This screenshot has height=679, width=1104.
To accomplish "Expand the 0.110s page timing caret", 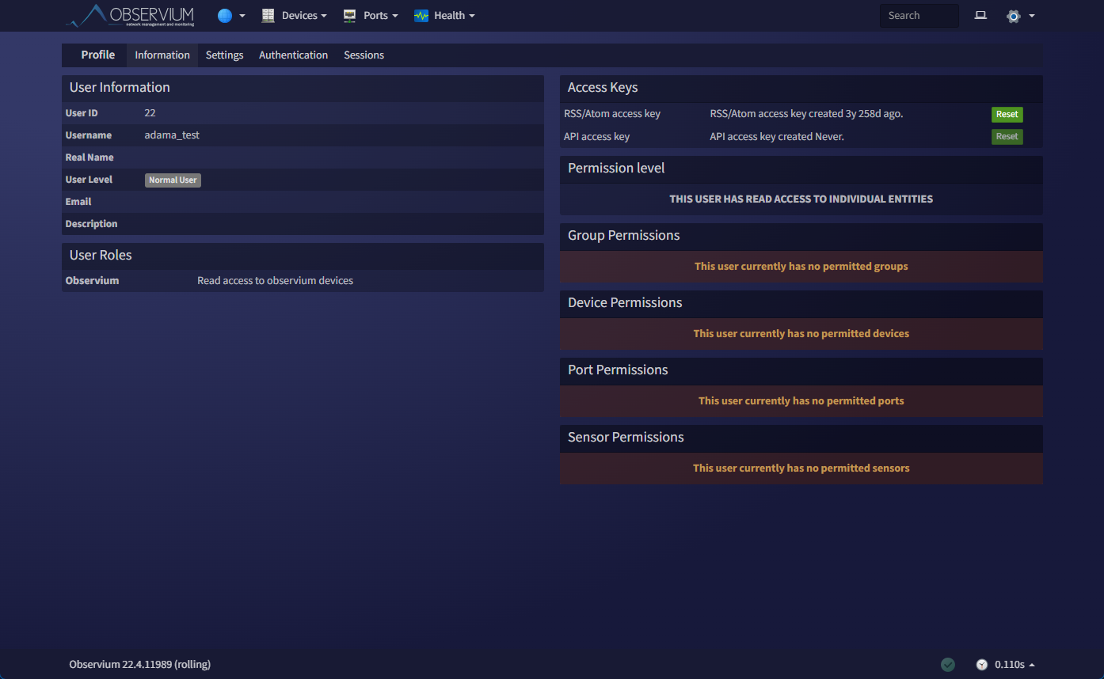I will (x=1031, y=665).
